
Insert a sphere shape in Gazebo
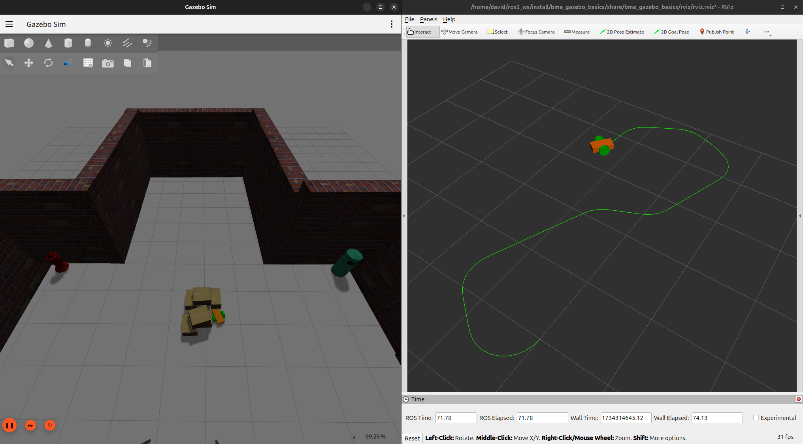[x=29, y=43]
